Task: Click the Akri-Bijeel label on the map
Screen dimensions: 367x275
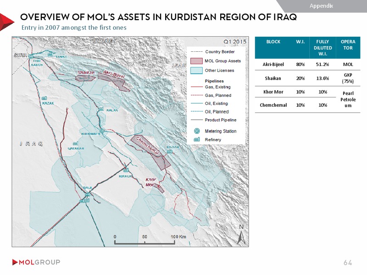Action: [114, 74]
